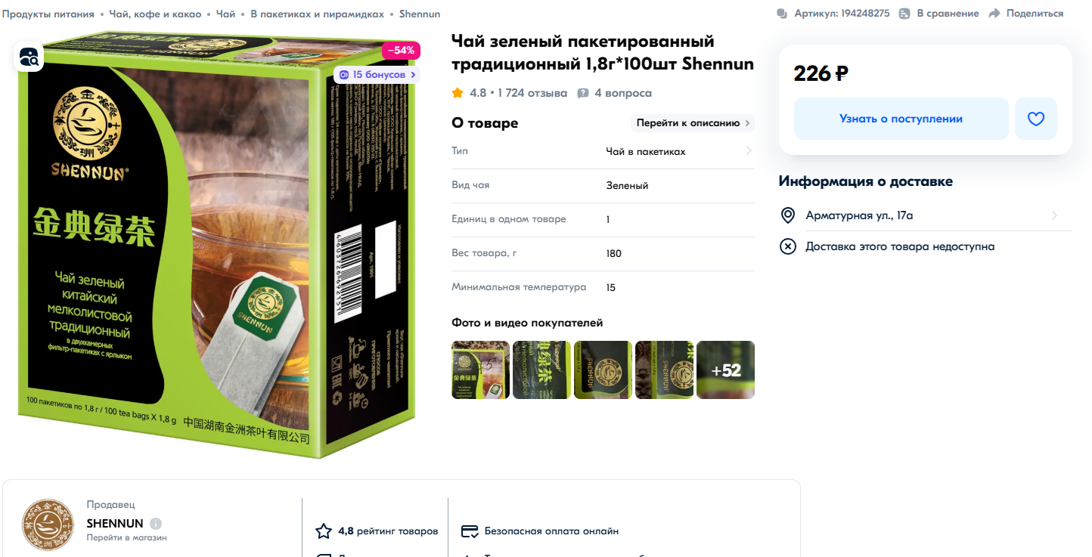
Task: Open the "Арматурная ул., 17а" address chevron
Action: tap(1054, 215)
